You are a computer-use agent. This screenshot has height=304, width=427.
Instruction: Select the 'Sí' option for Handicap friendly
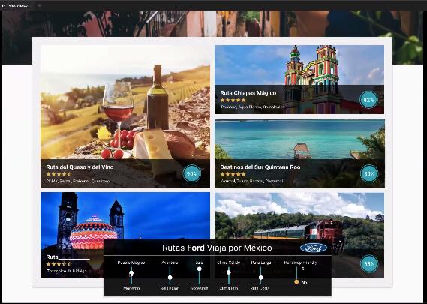coord(304,269)
